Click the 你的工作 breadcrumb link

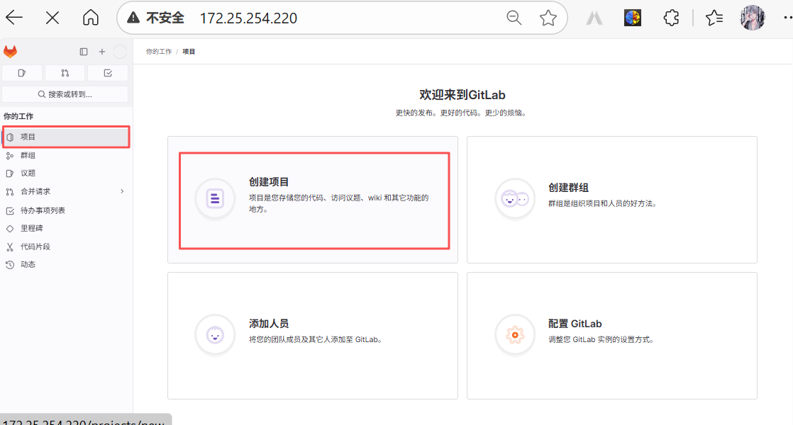click(x=159, y=52)
